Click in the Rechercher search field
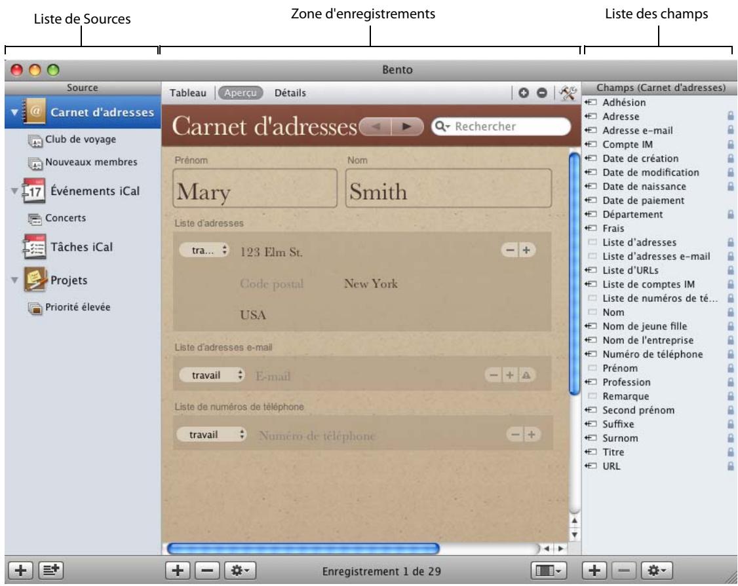This screenshot has height=586, width=738. [501, 126]
